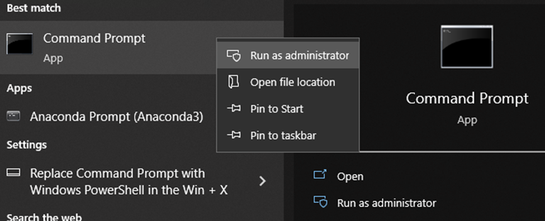Click the pin icon beside Pin to taskbar

(x=234, y=135)
